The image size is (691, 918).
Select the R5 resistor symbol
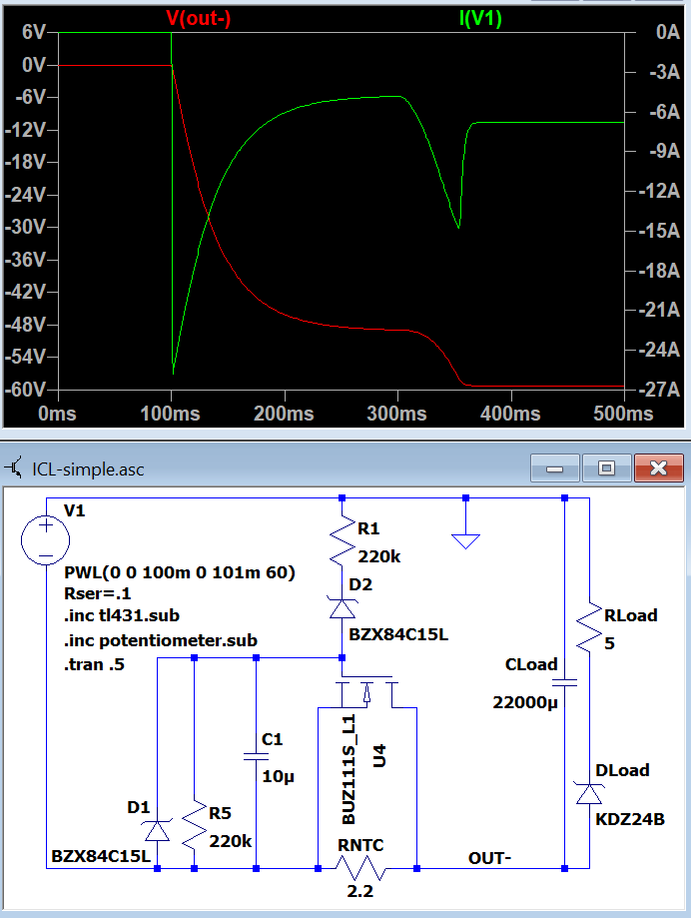pos(195,824)
